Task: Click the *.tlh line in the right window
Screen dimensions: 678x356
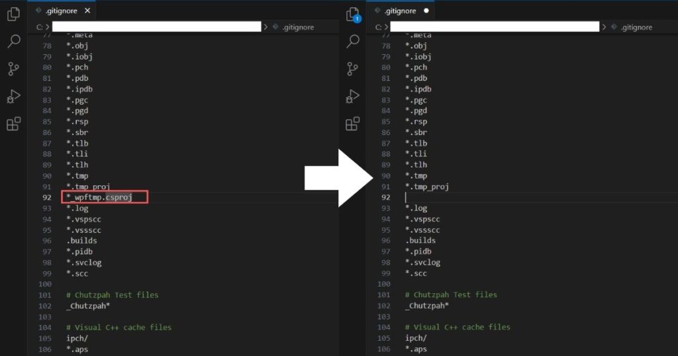Action: (x=416, y=165)
